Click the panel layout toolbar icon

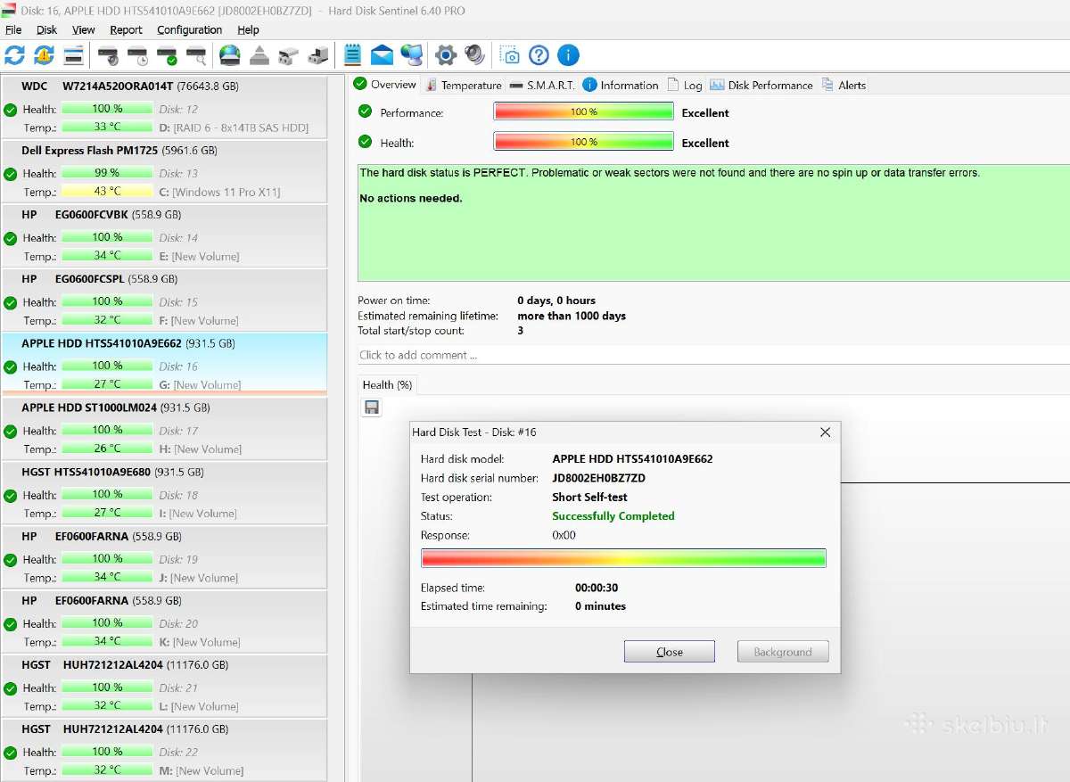(74, 55)
